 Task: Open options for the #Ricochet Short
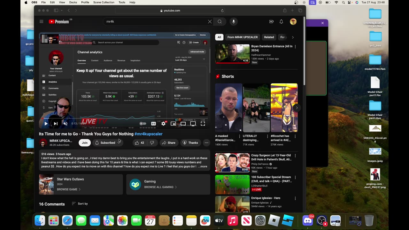coord(295,136)
